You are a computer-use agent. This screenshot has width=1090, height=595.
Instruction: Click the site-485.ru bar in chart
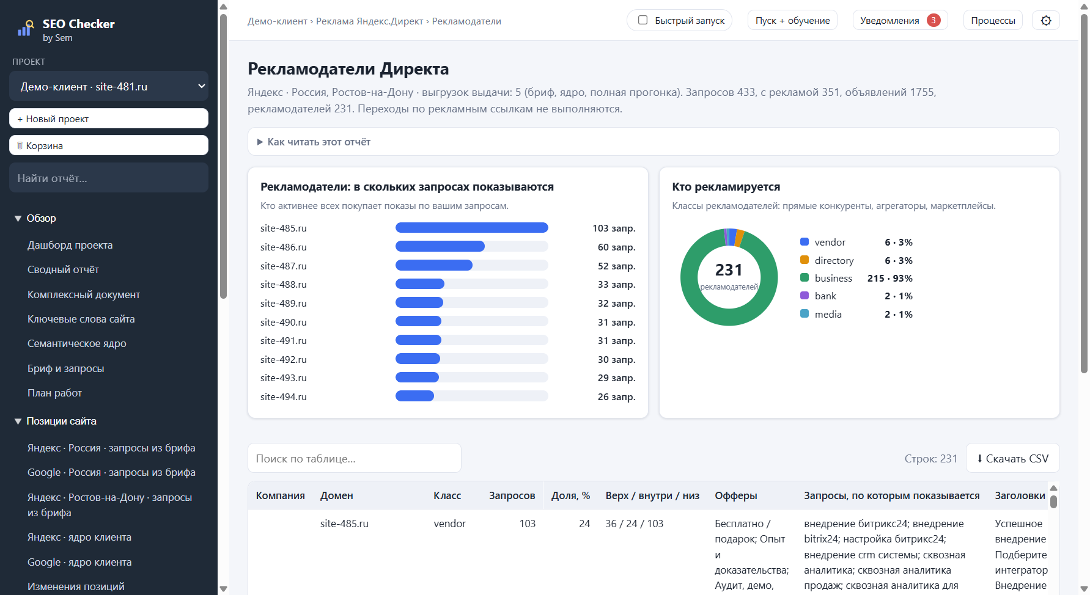coord(472,228)
